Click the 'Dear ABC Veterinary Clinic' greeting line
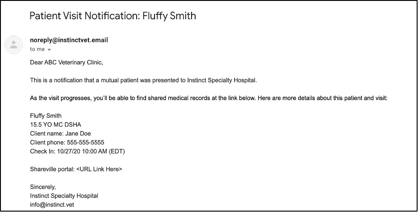The image size is (418, 212). click(67, 63)
